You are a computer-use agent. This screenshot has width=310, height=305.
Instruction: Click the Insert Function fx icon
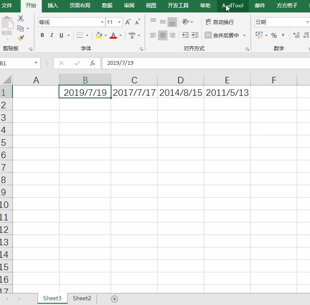point(92,63)
